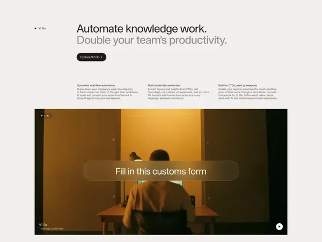322x242 pixels.
Task: Select the Built for CTOs heading
Action: (238, 85)
